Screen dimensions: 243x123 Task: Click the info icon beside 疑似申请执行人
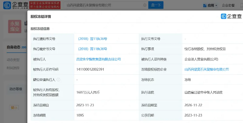coord(58,80)
